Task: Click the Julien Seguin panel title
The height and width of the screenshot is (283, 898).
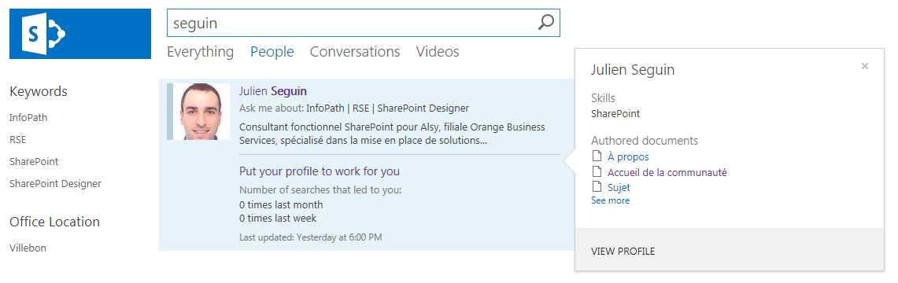Action: click(633, 70)
